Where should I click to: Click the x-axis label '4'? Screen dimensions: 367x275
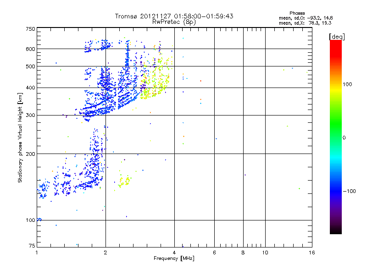pyautogui.click(x=174, y=253)
